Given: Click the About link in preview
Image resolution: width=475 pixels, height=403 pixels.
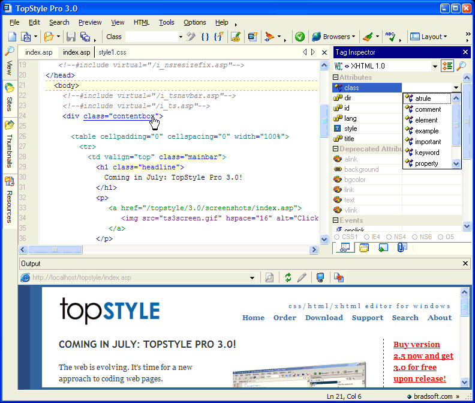Looking at the screenshot, I should pyautogui.click(x=440, y=318).
